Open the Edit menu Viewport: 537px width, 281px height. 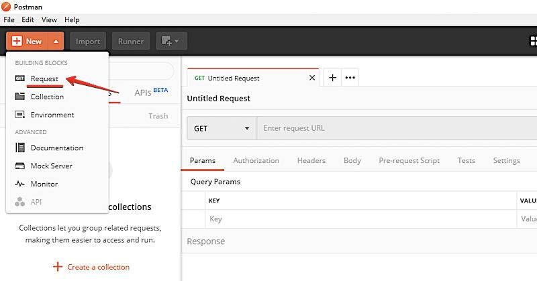[28, 20]
